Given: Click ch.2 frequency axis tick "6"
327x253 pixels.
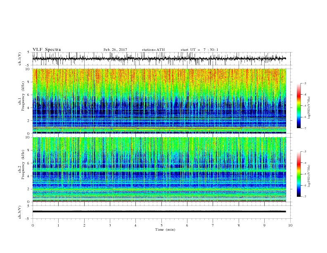Looking at the screenshot, I should click(x=29, y=163).
